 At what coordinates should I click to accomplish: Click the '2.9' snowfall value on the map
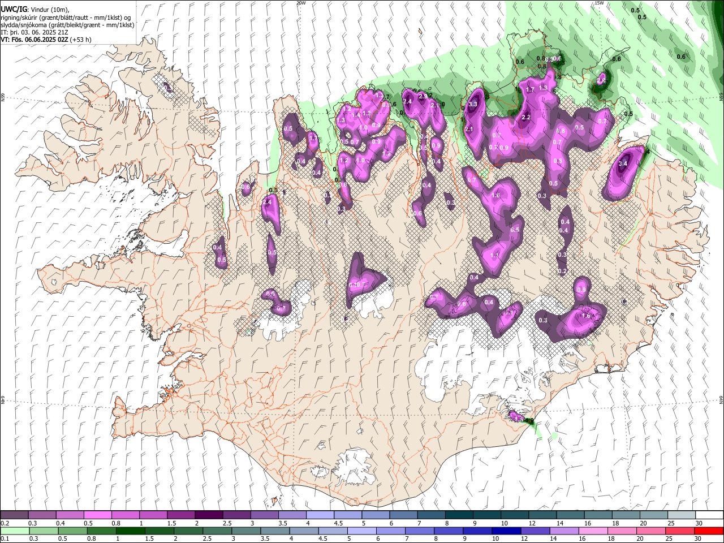click(x=423, y=97)
